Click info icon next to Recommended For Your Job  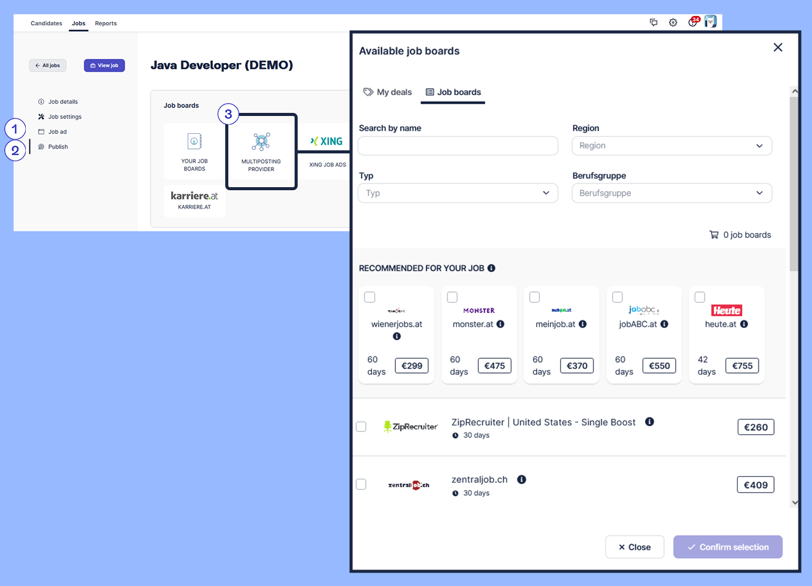pos(491,268)
